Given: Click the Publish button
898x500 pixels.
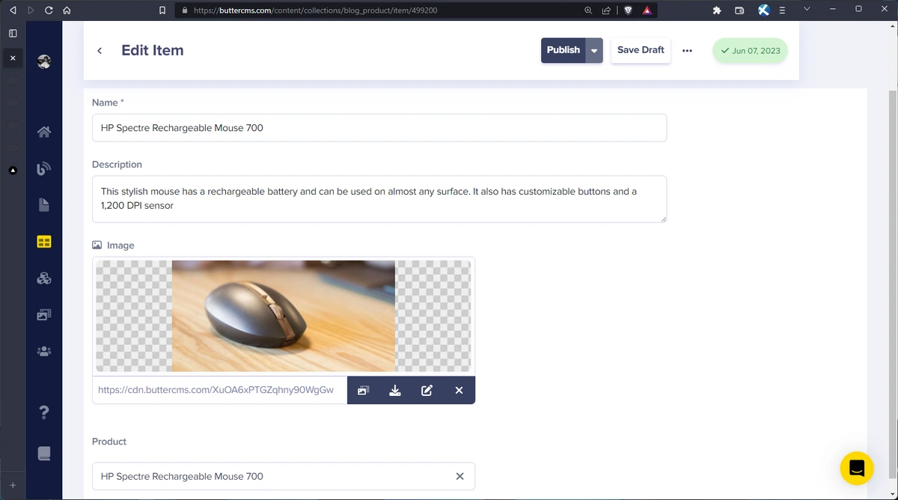Looking at the screenshot, I should 563,50.
